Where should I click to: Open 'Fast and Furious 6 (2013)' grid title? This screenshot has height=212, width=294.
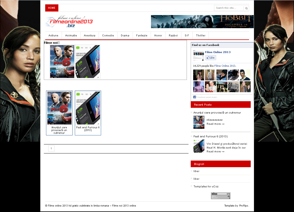(88, 129)
